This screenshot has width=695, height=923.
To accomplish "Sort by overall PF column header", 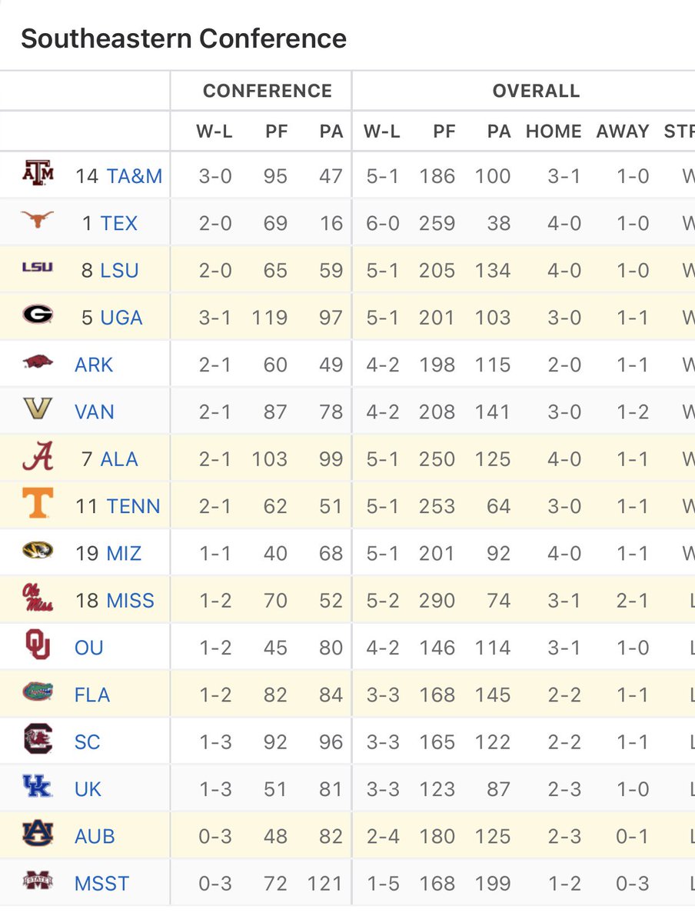I will [x=444, y=132].
